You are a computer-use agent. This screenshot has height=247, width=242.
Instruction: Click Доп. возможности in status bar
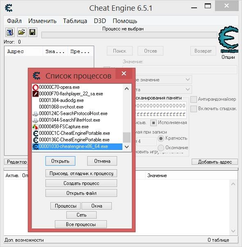coord(24,240)
